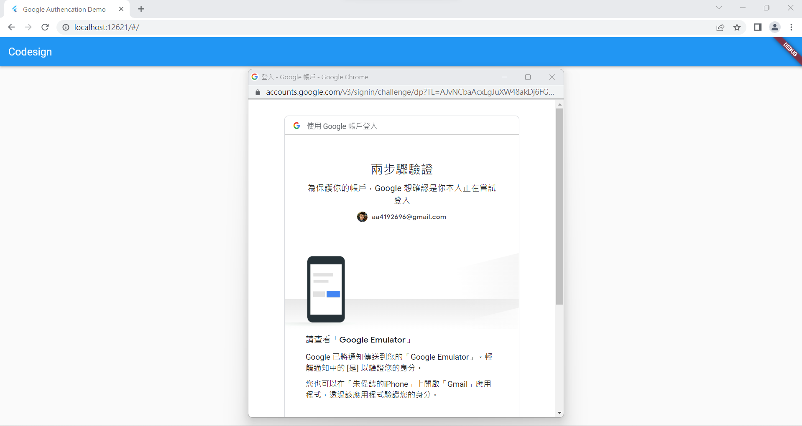Click the 使用 Google 帳戶登入 header text
This screenshot has width=802, height=426.
point(342,126)
